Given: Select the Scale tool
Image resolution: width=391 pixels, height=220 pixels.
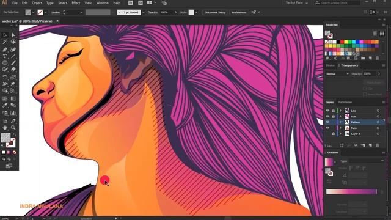Looking at the screenshot, I should [13, 77].
